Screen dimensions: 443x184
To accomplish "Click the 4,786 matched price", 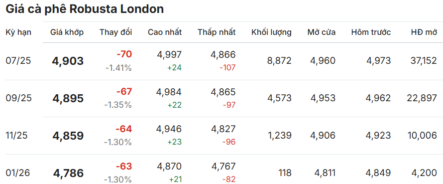I will coord(68,173).
